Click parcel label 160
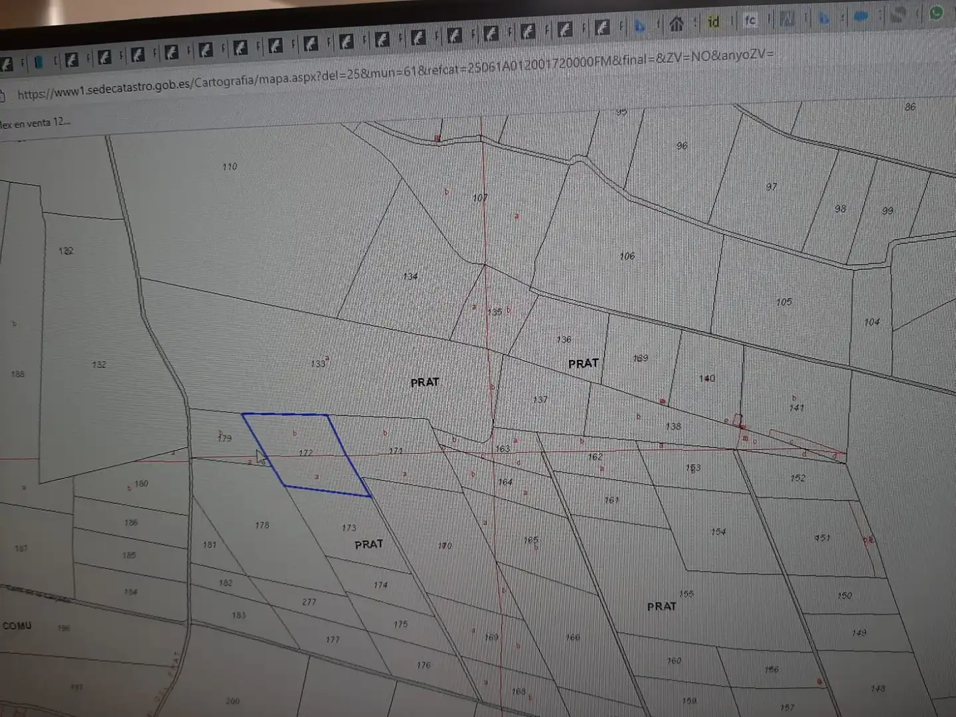This screenshot has height=717, width=956. pos(674,661)
